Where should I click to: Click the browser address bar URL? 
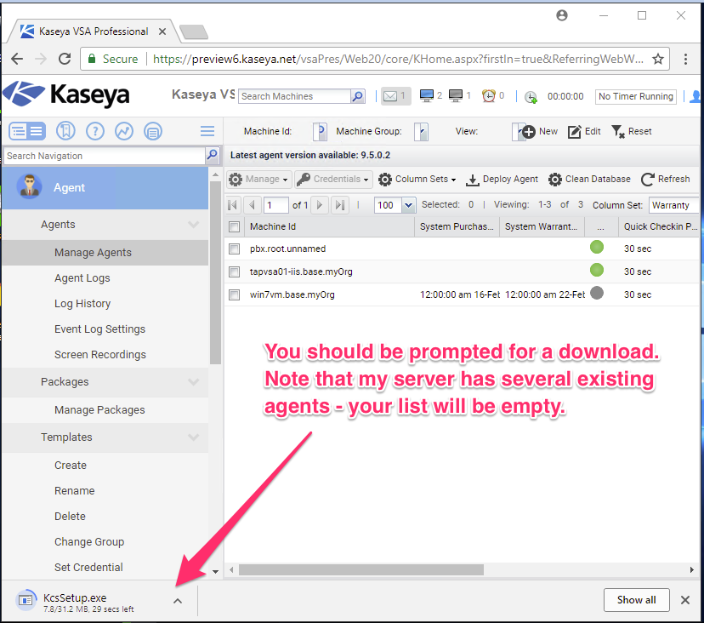[398, 59]
